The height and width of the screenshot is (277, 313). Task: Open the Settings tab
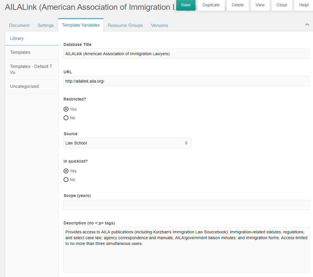(x=46, y=25)
